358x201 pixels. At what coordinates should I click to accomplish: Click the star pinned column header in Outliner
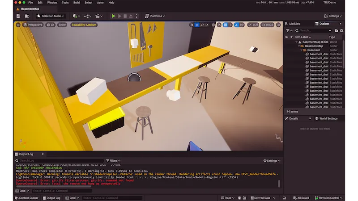pos(291,37)
